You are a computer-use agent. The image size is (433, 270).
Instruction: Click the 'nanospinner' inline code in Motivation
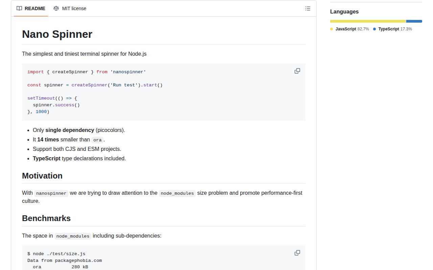51,193
